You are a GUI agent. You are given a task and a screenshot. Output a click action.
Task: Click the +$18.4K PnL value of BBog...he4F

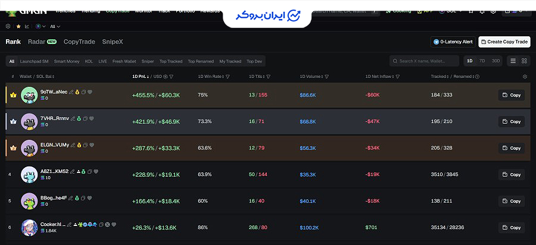tap(169, 201)
